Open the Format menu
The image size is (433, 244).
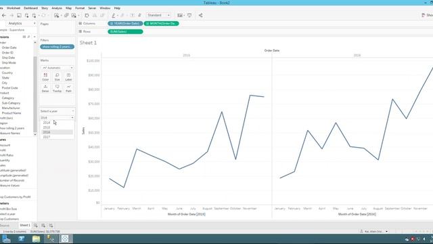pyautogui.click(x=80, y=8)
